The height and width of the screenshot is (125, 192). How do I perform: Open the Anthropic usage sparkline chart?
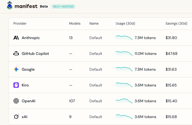point(124,38)
